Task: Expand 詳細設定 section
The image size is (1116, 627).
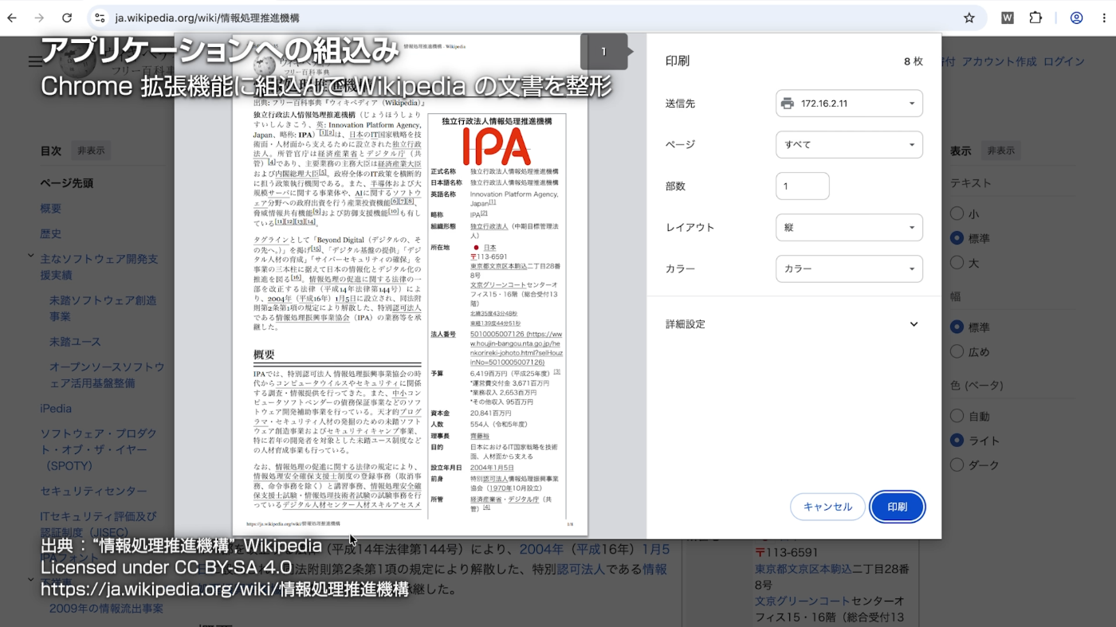Action: 793,324
